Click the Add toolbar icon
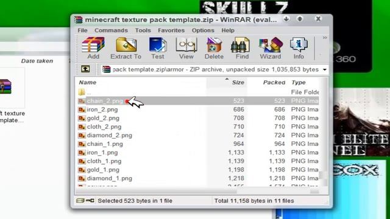Viewport: 390px width, 219px height. click(x=93, y=48)
